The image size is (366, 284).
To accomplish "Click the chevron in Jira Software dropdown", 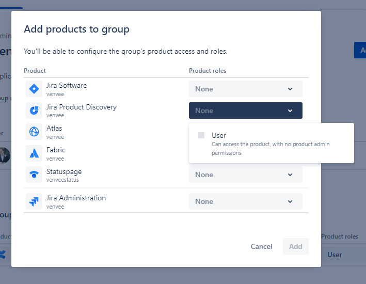I will pyautogui.click(x=290, y=89).
